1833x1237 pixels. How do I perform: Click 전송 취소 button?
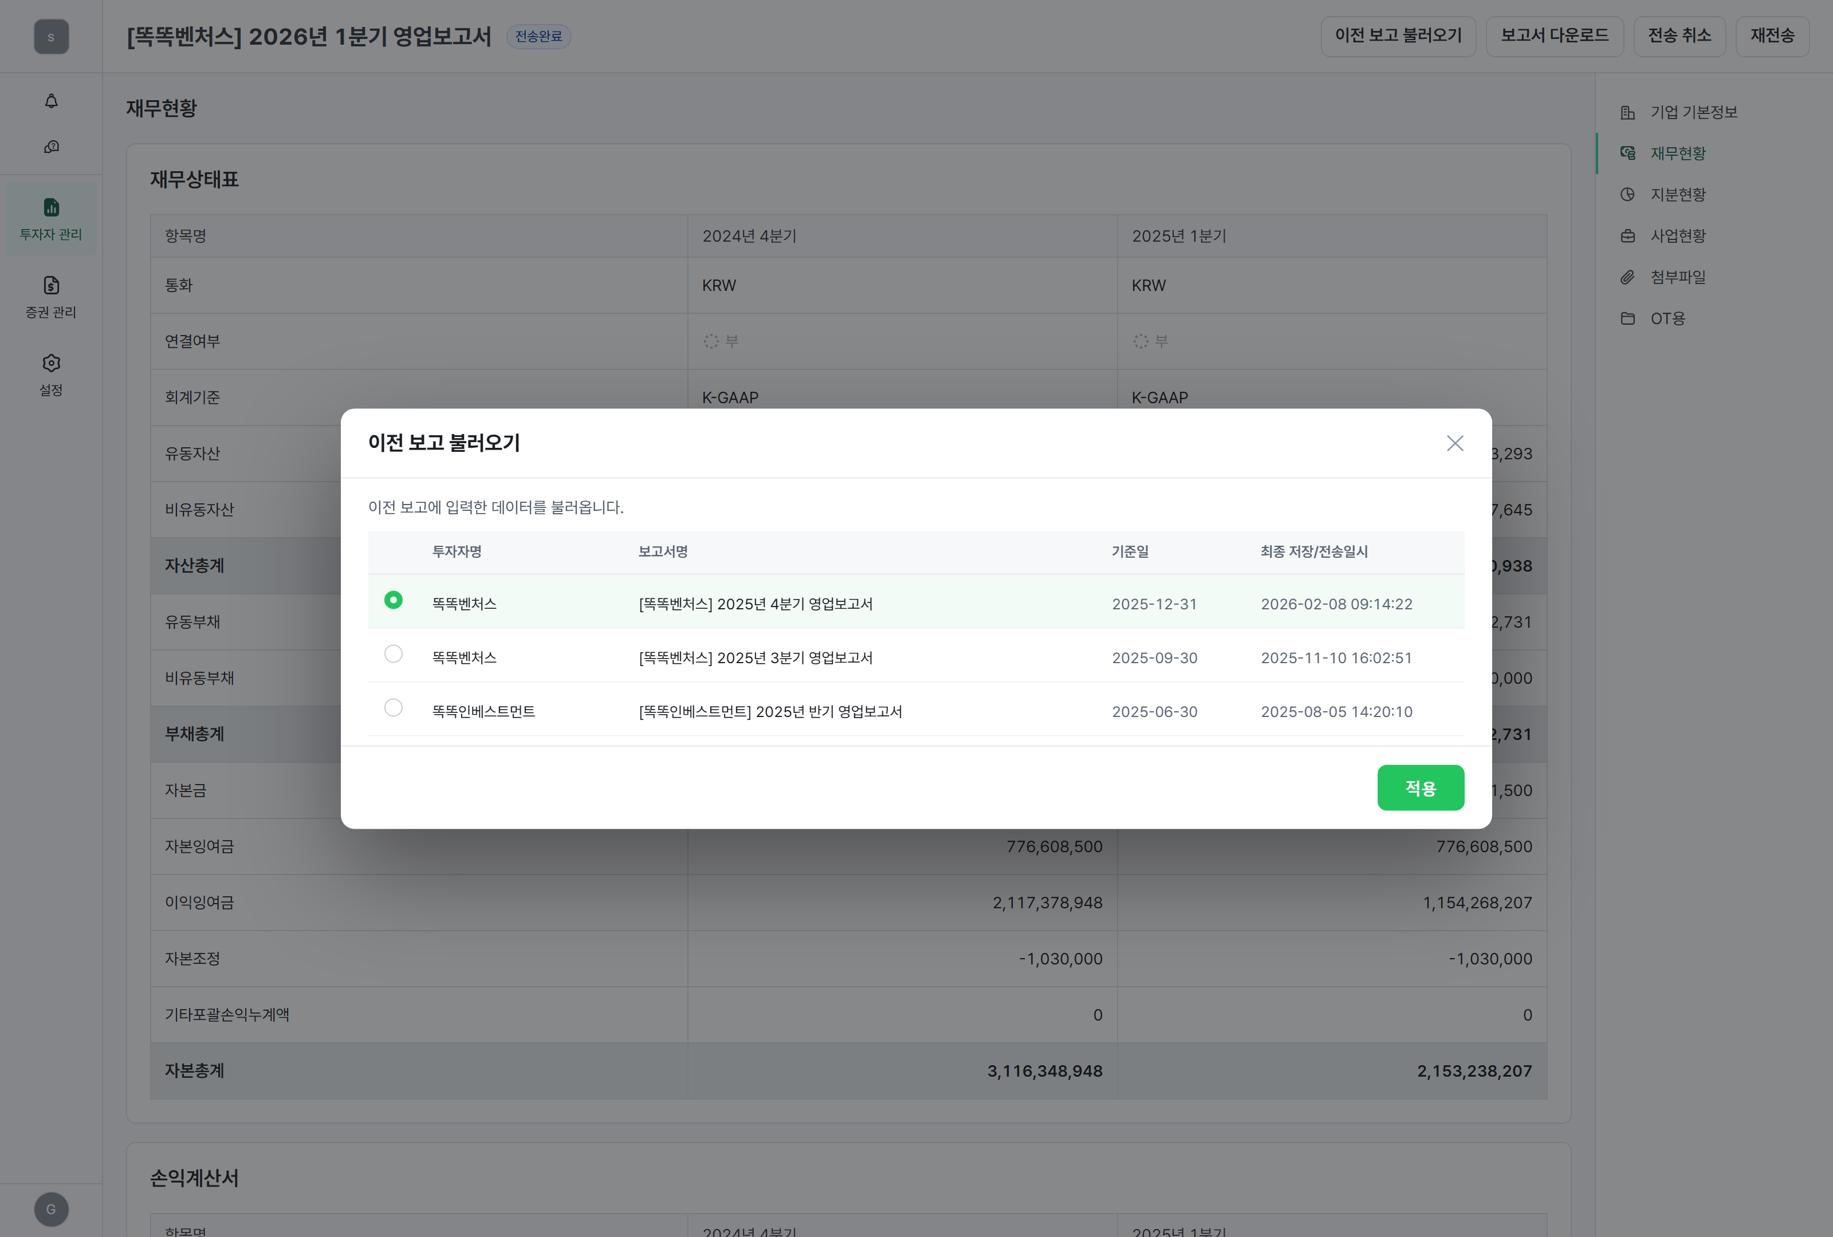[x=1679, y=36]
